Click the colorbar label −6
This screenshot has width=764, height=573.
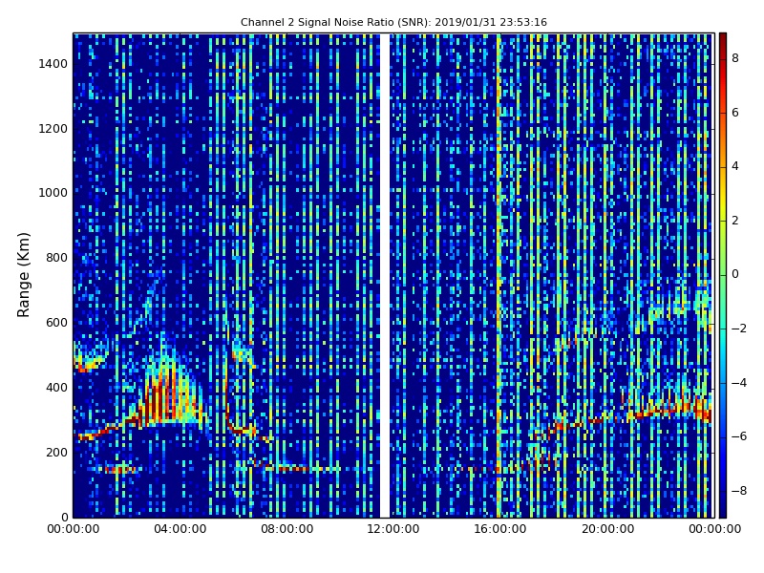(739, 436)
